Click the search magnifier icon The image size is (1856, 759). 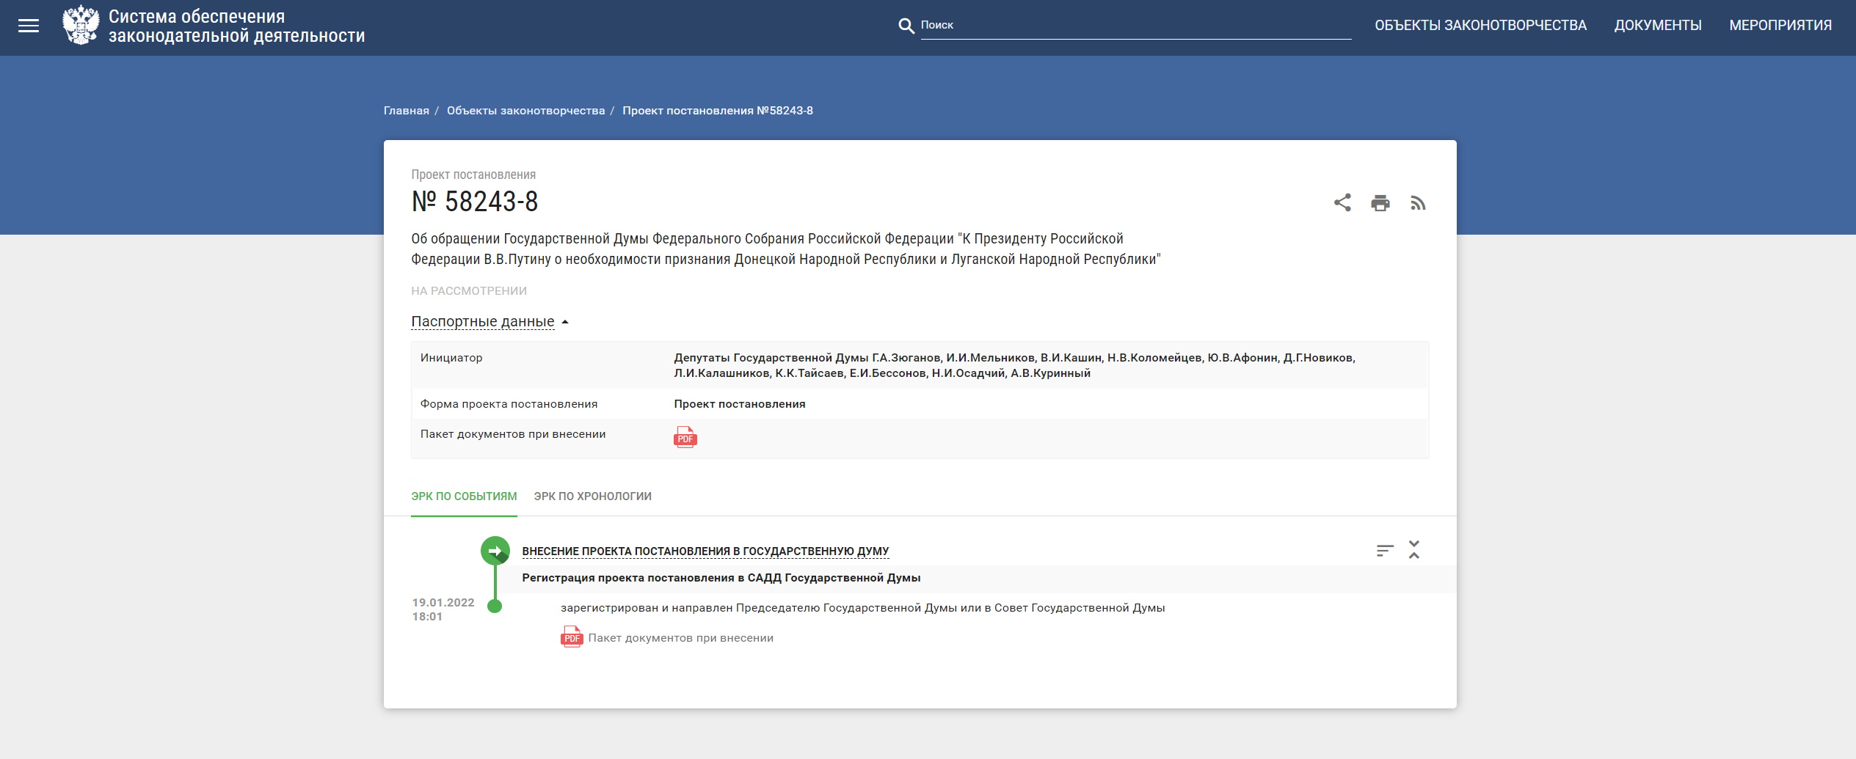[906, 26]
